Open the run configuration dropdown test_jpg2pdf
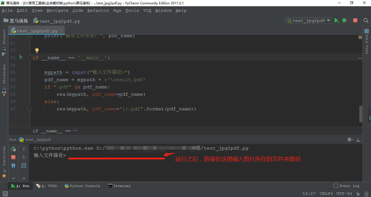Image resolution: width=371 pixels, height=197 pixels. [308, 20]
